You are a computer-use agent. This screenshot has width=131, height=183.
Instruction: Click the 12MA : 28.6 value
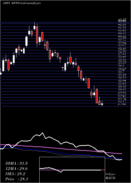point(16,169)
